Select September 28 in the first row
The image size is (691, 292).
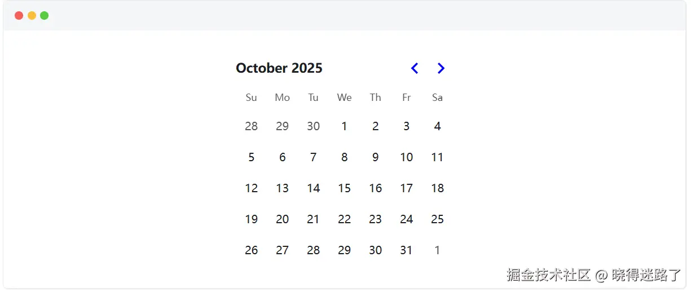(251, 126)
